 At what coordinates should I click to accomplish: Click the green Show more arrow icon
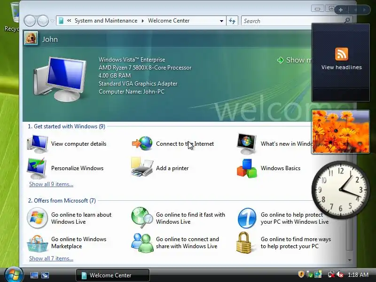pos(280,60)
